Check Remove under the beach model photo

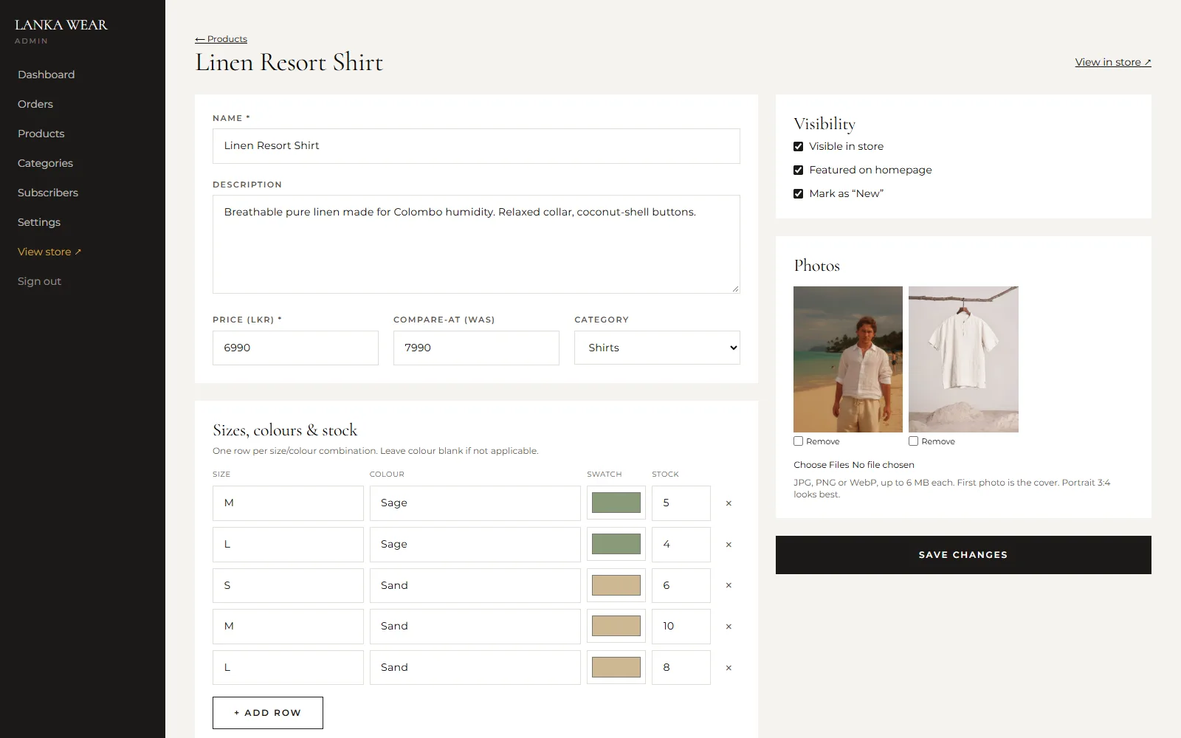coord(798,441)
